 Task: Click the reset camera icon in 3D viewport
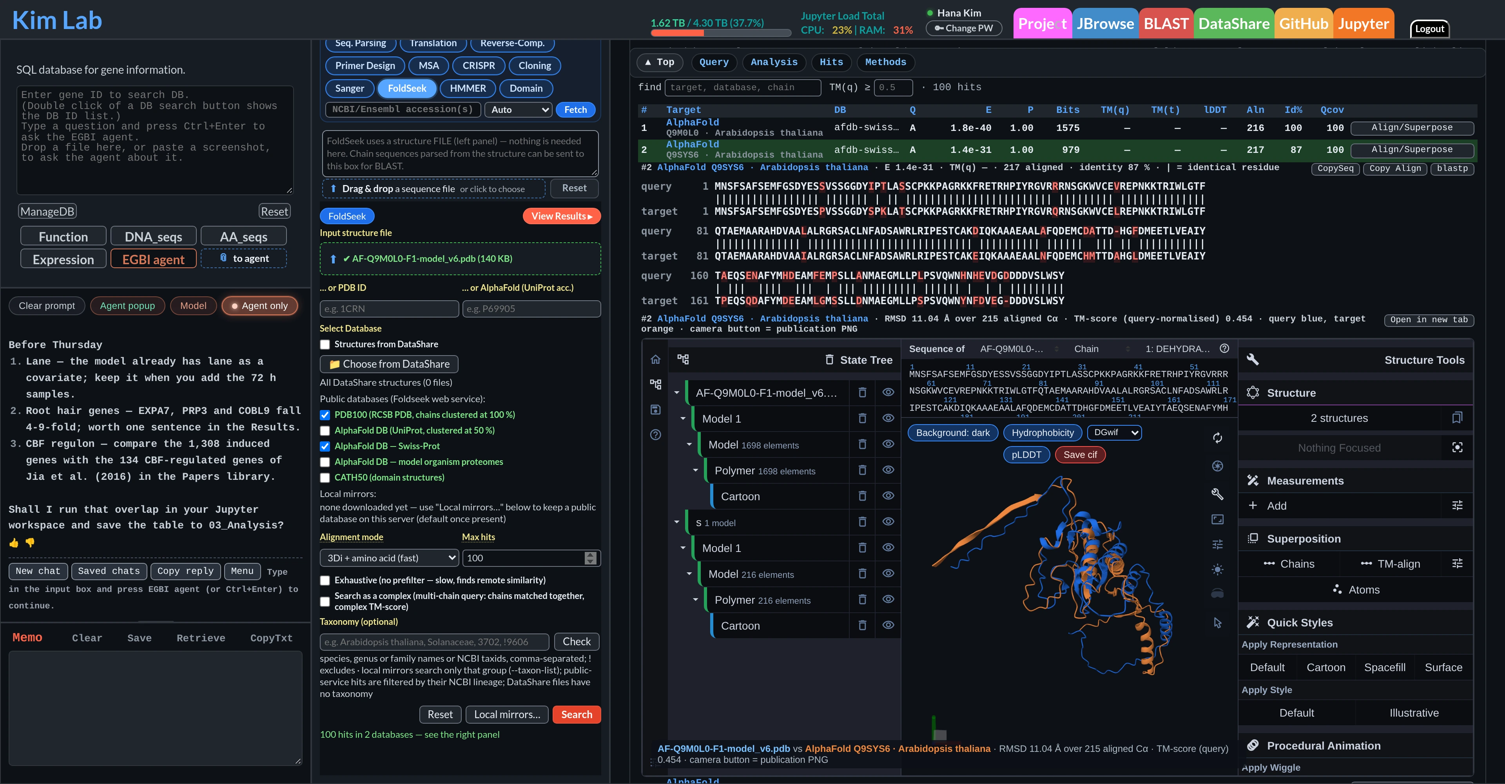[1218, 438]
